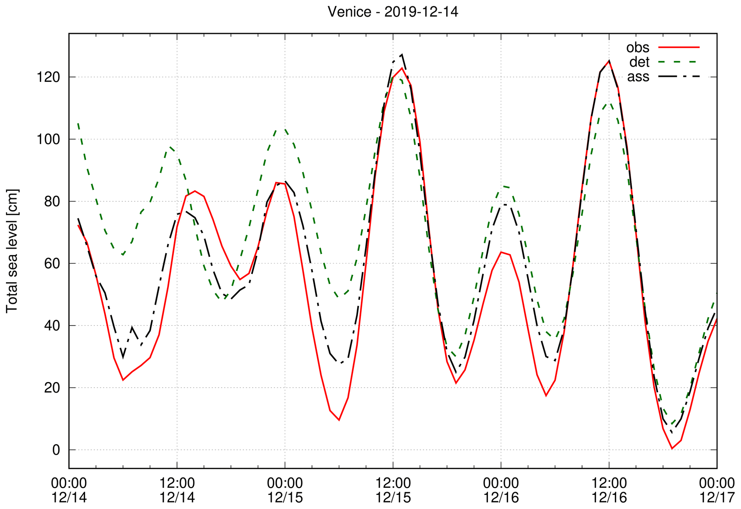Viewport: 741px width, 509px height.
Task: Click the chart title Venice - 2019-12-14
Action: click(393, 12)
